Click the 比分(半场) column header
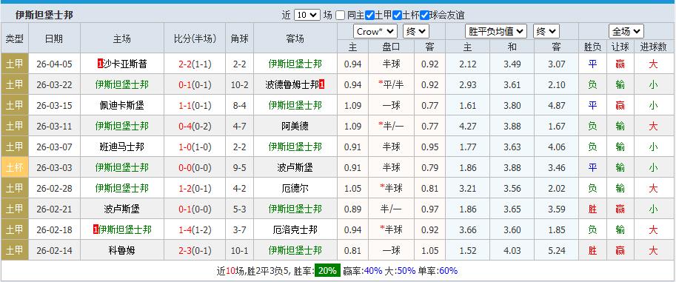 pyautogui.click(x=195, y=38)
